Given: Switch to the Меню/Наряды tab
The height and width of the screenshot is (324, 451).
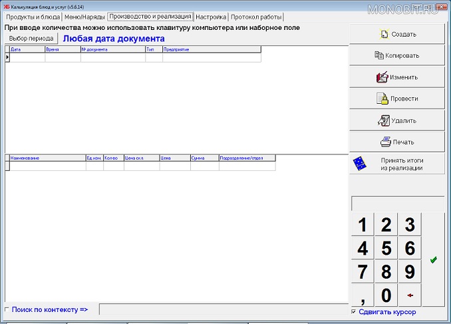Looking at the screenshot, I should click(x=84, y=17).
